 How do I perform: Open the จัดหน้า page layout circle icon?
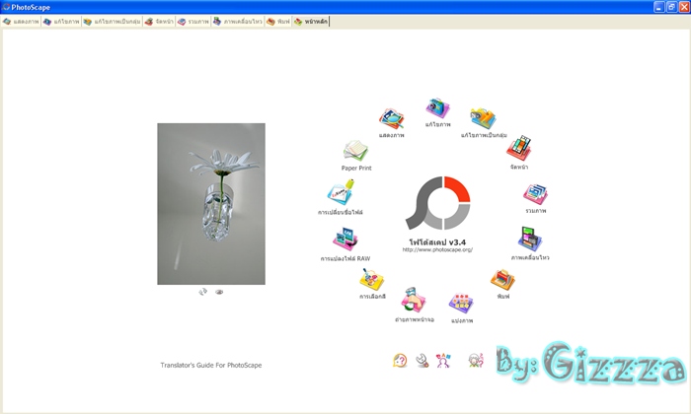coord(519,148)
